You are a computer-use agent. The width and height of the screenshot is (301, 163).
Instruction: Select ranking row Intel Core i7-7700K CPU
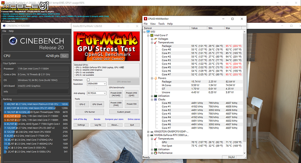36,136
